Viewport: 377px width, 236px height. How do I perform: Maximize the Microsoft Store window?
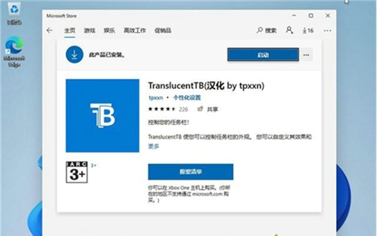311,16
